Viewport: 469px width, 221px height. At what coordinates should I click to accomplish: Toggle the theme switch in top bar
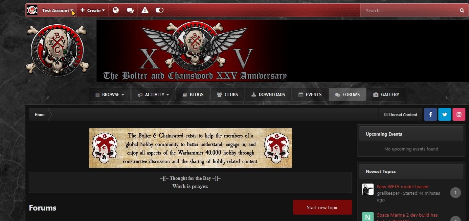(159, 10)
